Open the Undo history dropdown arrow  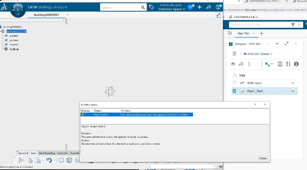tap(54, 160)
